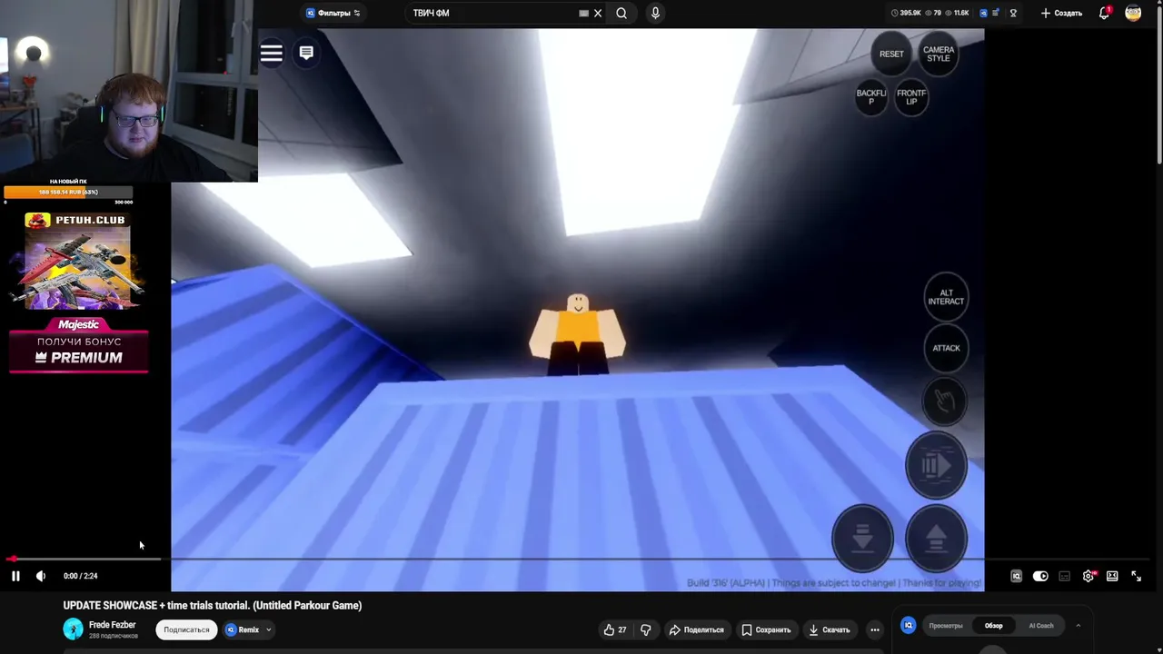
Task: Click the Создать create button
Action: 1061,13
